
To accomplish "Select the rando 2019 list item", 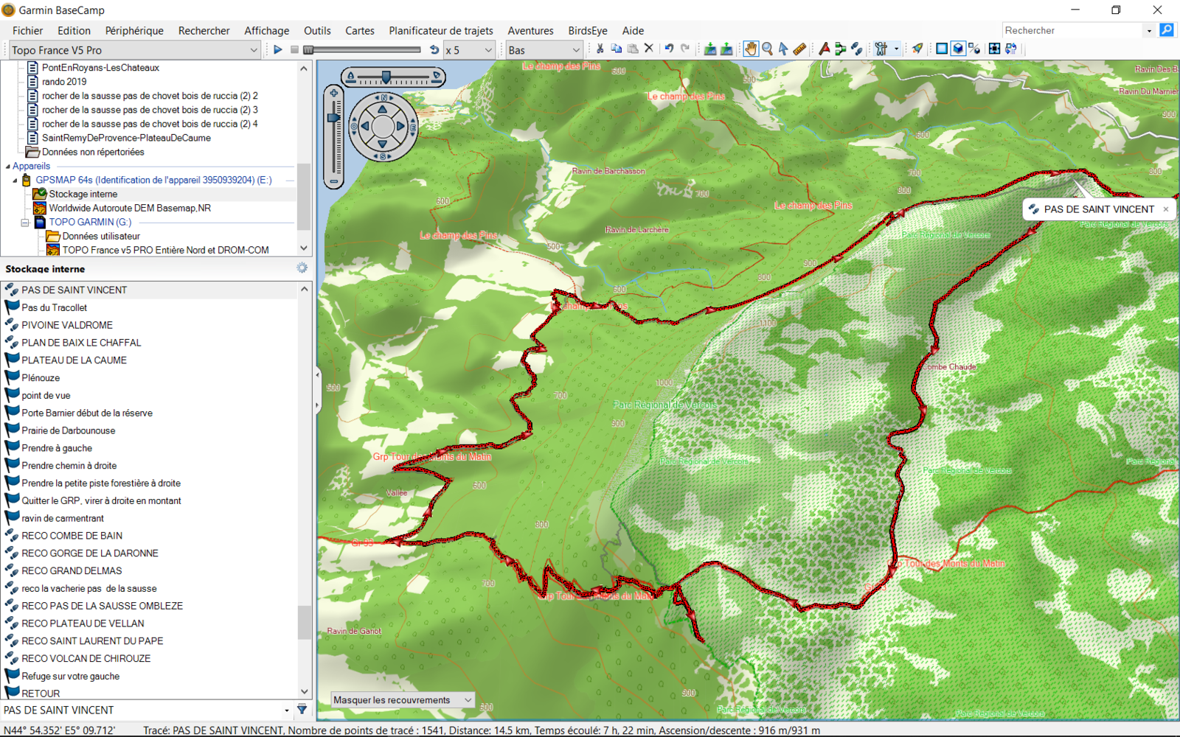I will (x=64, y=82).
